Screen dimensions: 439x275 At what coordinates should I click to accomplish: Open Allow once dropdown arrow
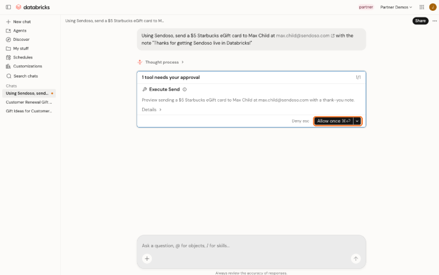point(357,121)
